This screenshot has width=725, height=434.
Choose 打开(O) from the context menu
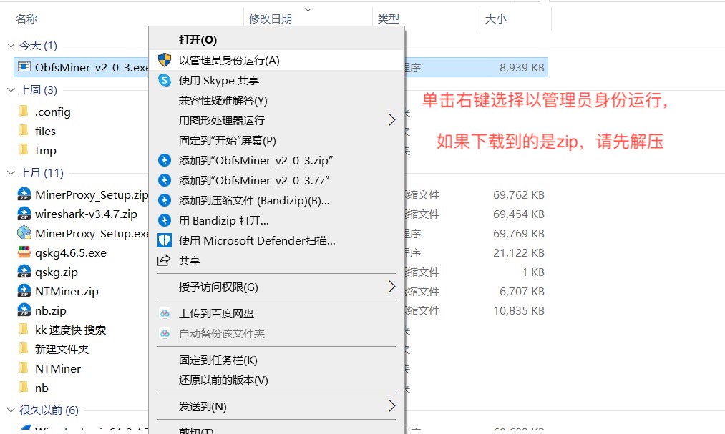tap(198, 40)
